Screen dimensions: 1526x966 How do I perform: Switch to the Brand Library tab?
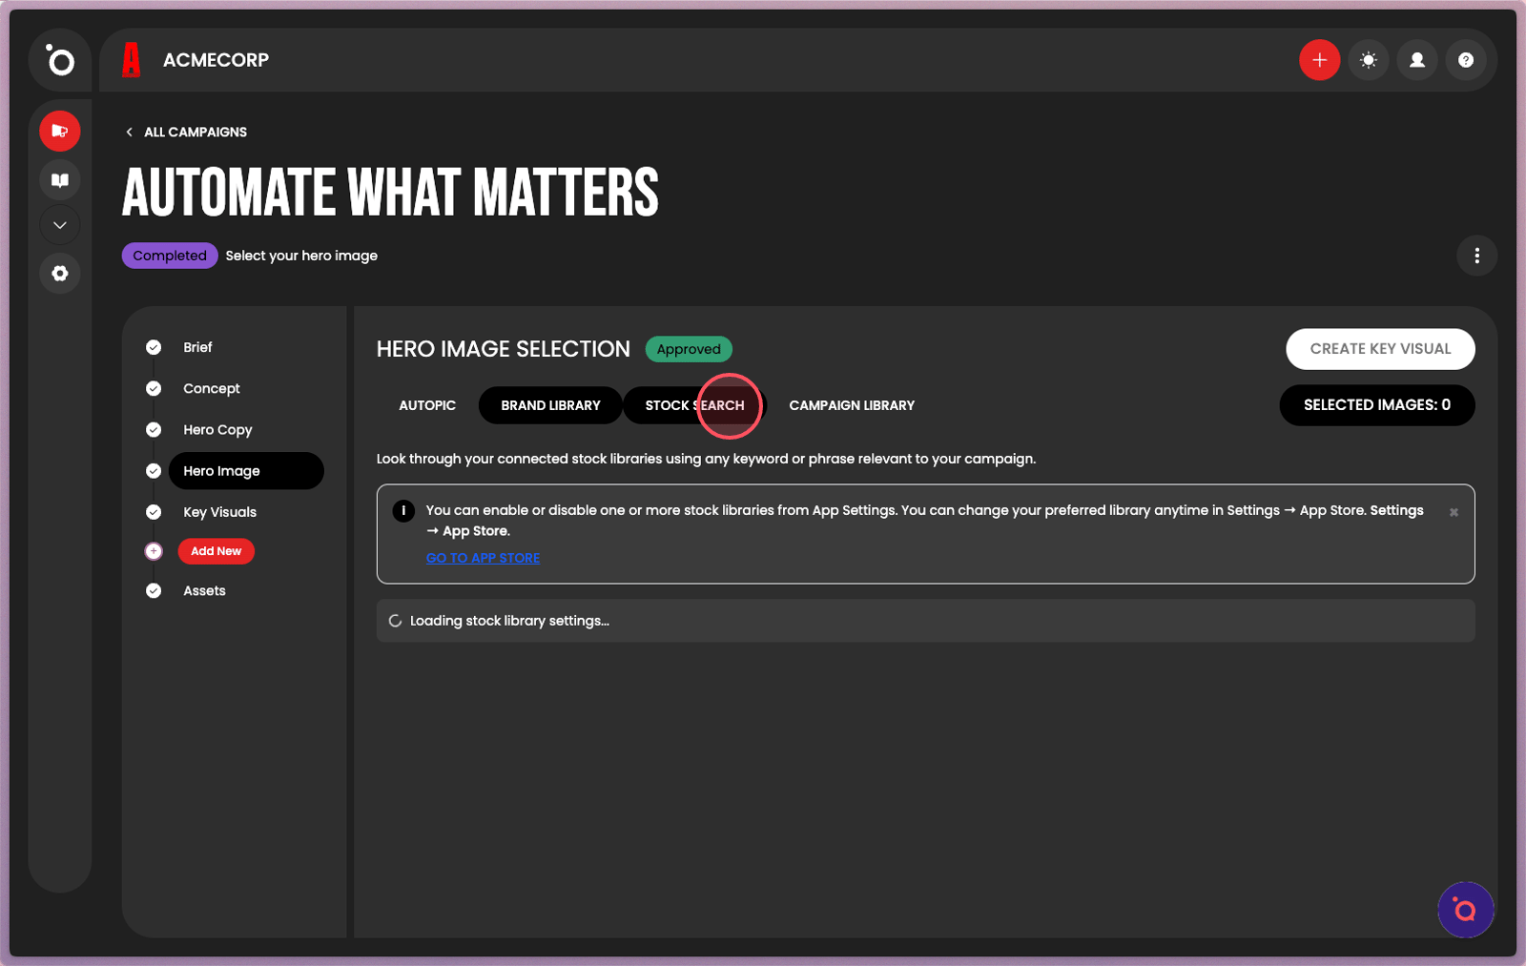point(550,405)
